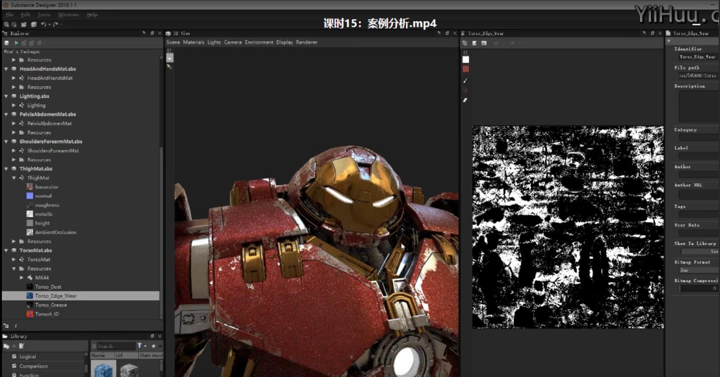Collapse the TorsoMat.sbs Resources folder

click(14, 269)
